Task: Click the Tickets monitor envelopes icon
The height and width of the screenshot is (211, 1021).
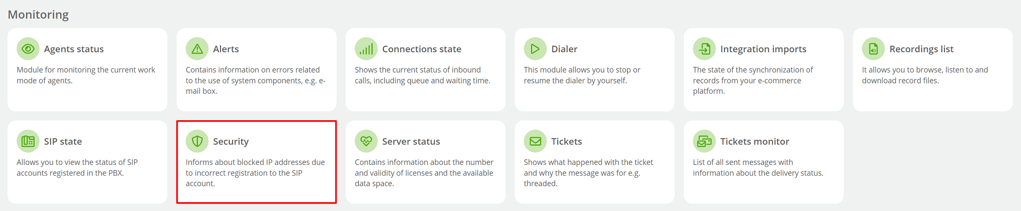Action: click(x=704, y=141)
